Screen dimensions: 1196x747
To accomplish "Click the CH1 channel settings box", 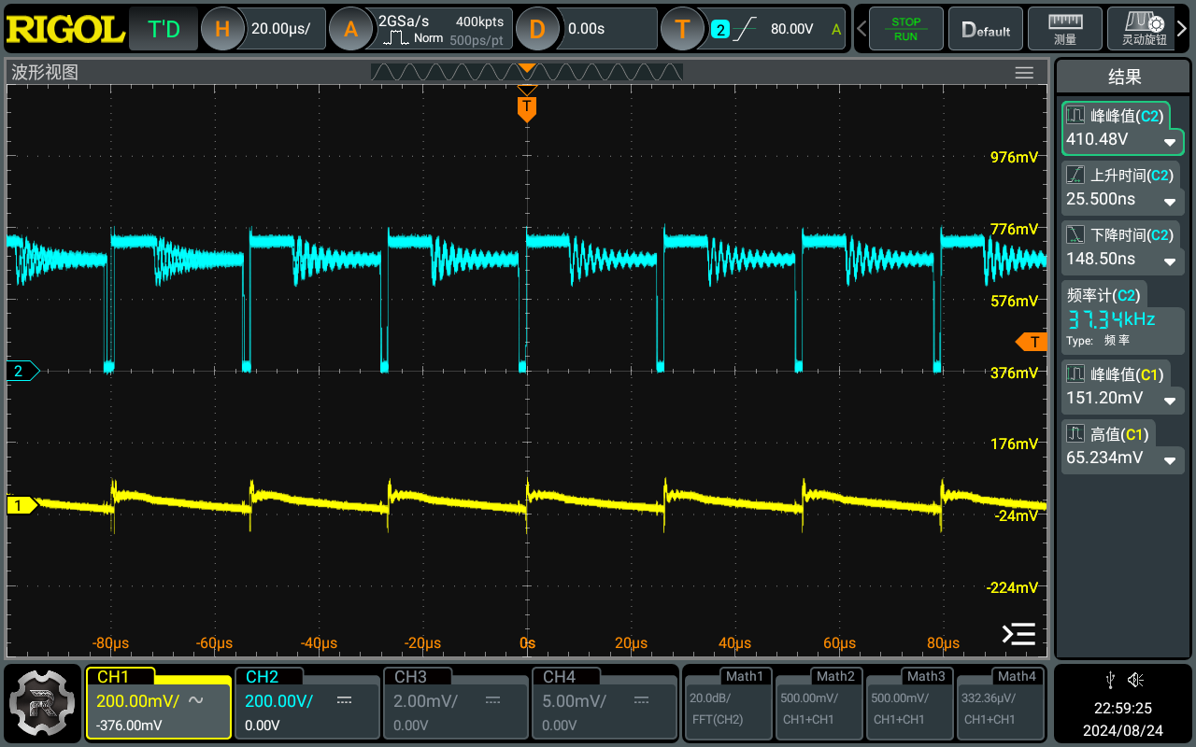I will [158, 703].
